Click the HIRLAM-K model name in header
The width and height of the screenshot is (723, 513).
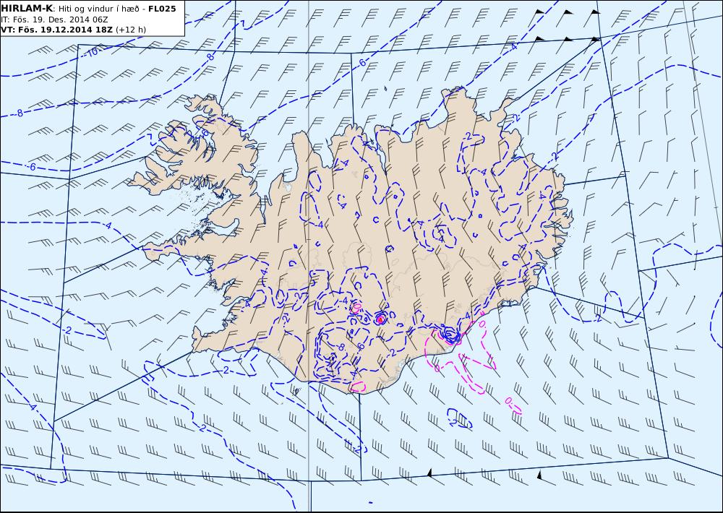(27, 8)
